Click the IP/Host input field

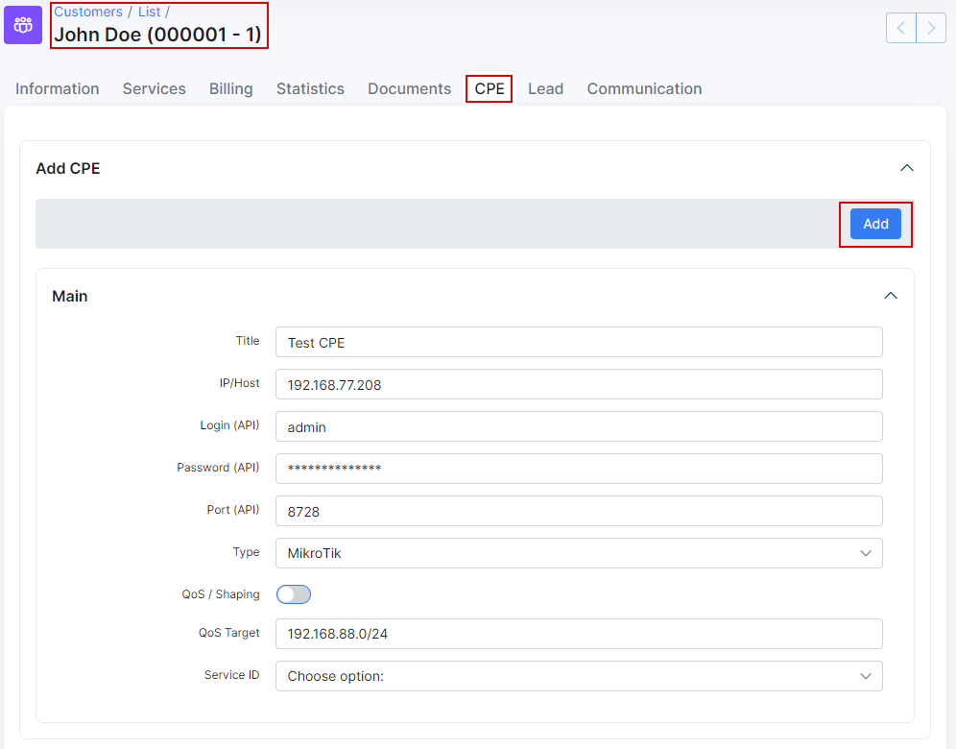click(x=579, y=384)
